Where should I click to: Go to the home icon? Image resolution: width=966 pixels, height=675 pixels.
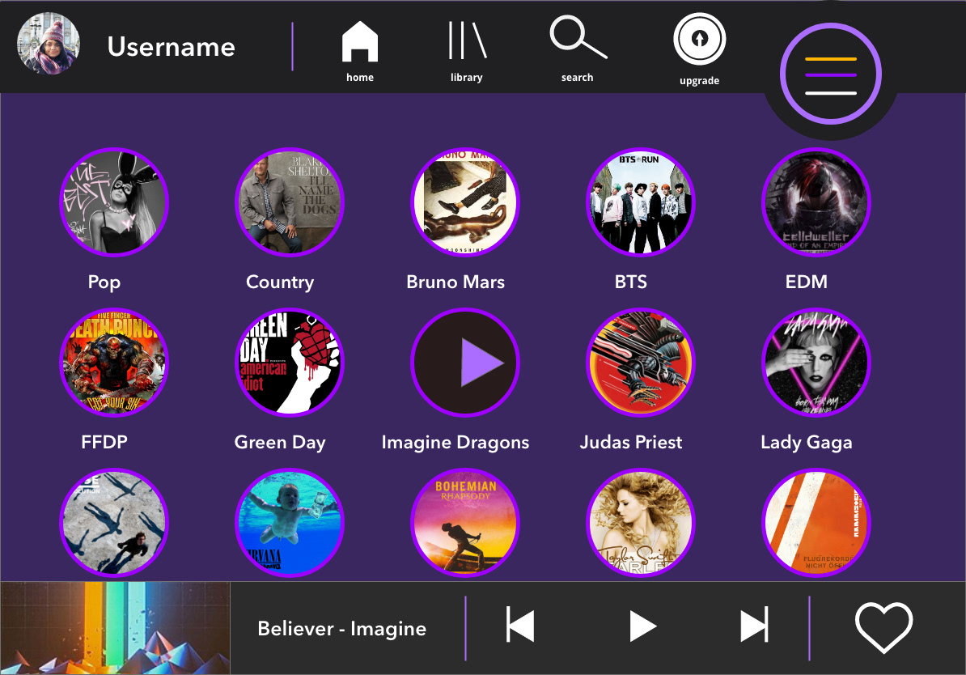pos(360,41)
